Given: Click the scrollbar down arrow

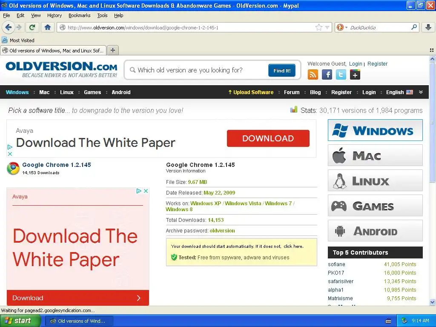Looking at the screenshot, I should pyautogui.click(x=432, y=302).
